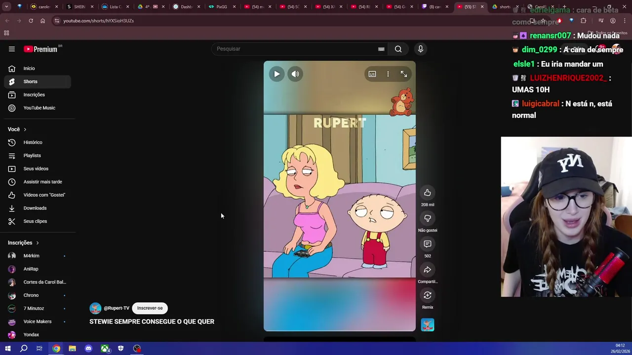Remix this Short
Screen dimensions: 632x355
pyautogui.click(x=428, y=295)
